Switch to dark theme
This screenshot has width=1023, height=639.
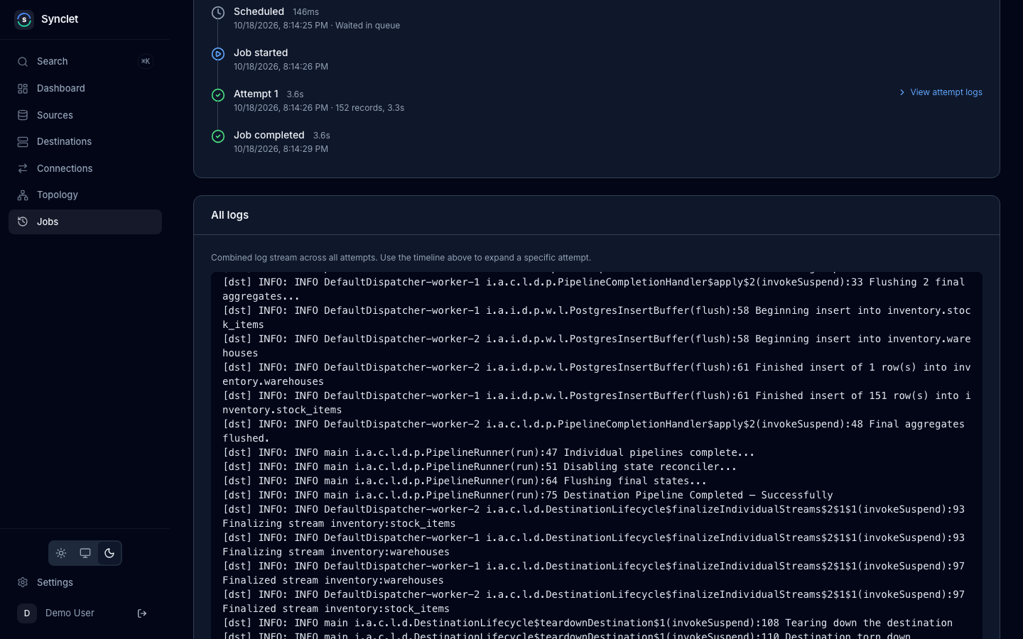click(x=109, y=553)
